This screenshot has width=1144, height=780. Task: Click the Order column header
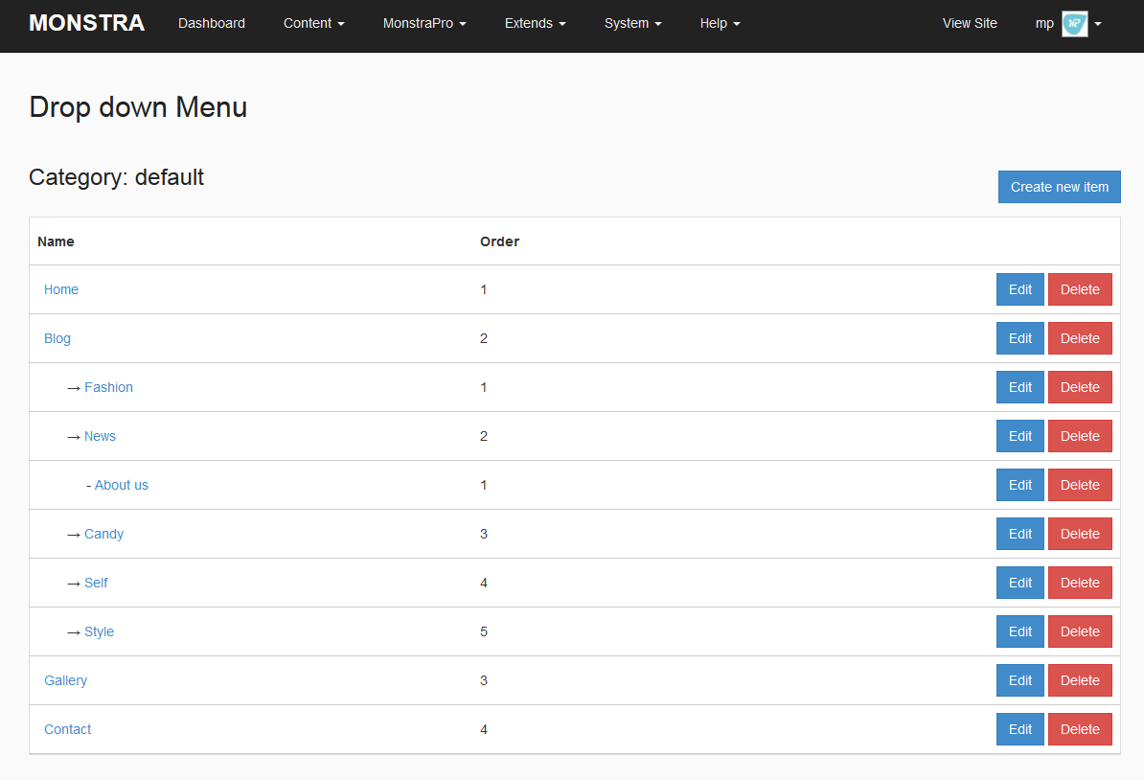click(499, 241)
